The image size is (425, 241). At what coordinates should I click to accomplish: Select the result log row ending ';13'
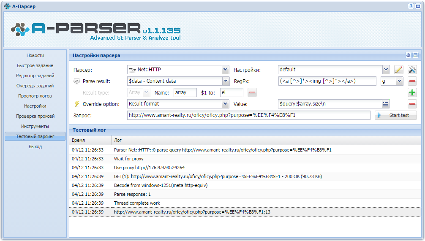(x=245, y=212)
